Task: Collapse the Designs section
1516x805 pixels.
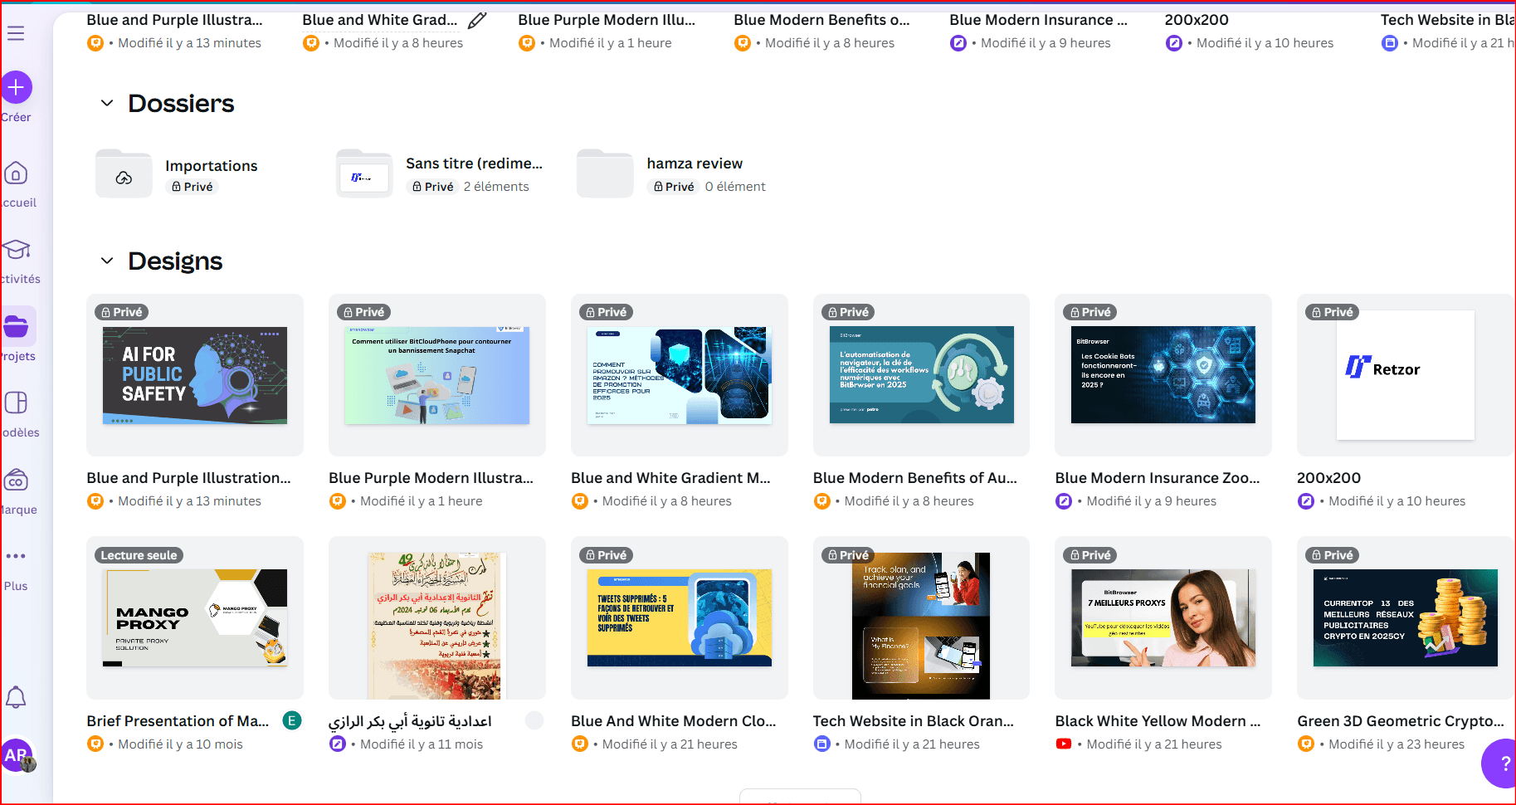Action: tap(107, 261)
